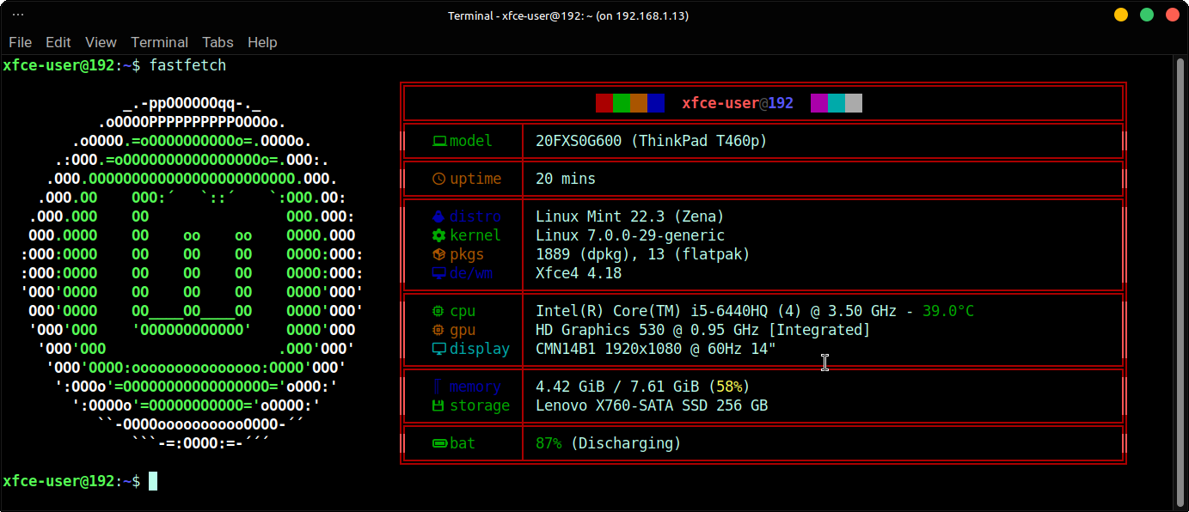Click the 'bat' label

(463, 443)
